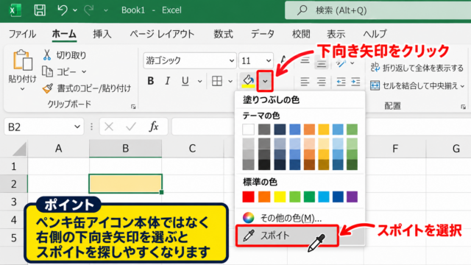This screenshot has width=471, height=265.
Task: Select row 1 header
Action: pyautogui.click(x=14, y=166)
